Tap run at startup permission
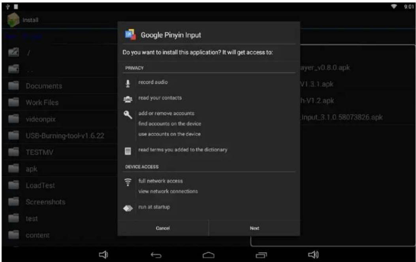 154,207
